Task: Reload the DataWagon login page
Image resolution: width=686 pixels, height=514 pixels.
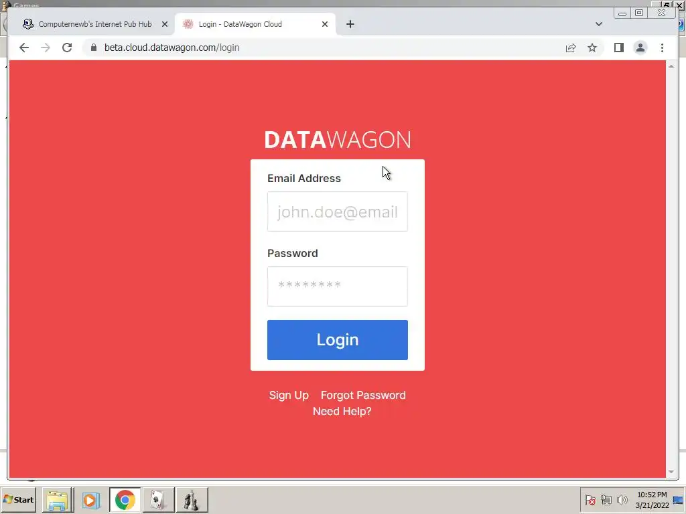Action: pos(67,48)
